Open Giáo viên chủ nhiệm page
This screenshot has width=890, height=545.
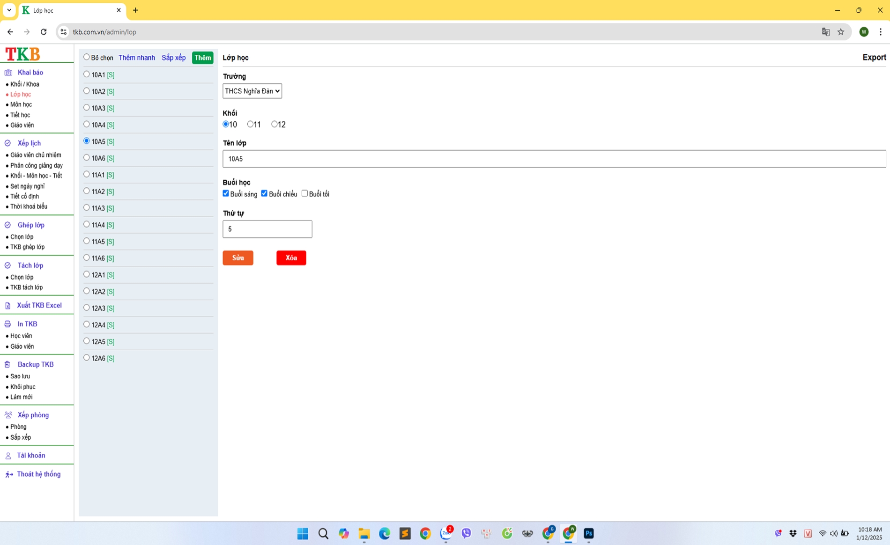pyautogui.click(x=36, y=155)
